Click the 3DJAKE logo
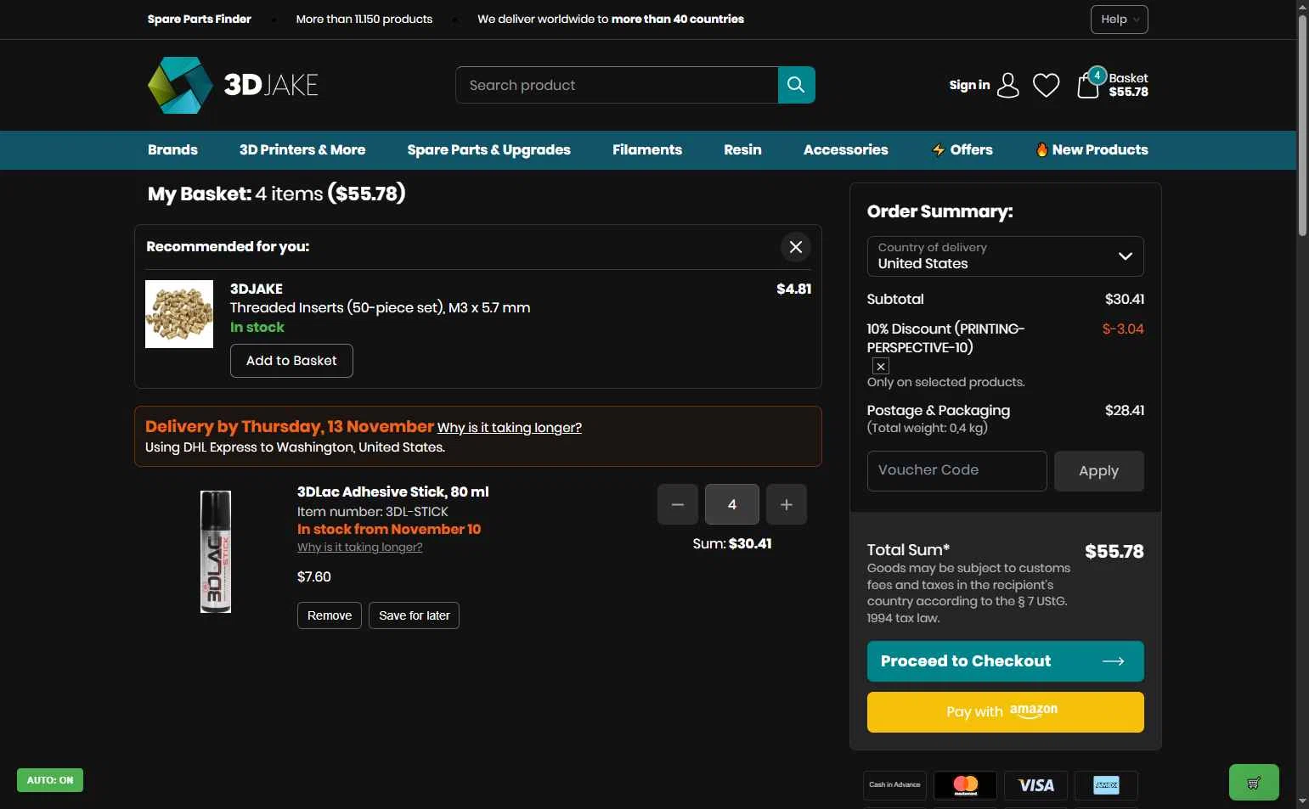Screen dimensions: 1309x809 click(233, 85)
